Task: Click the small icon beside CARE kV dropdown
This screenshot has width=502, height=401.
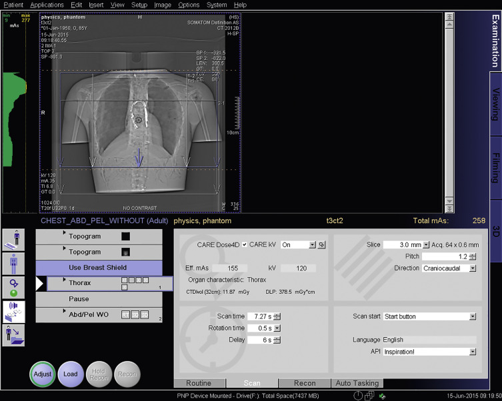Action: (322, 245)
